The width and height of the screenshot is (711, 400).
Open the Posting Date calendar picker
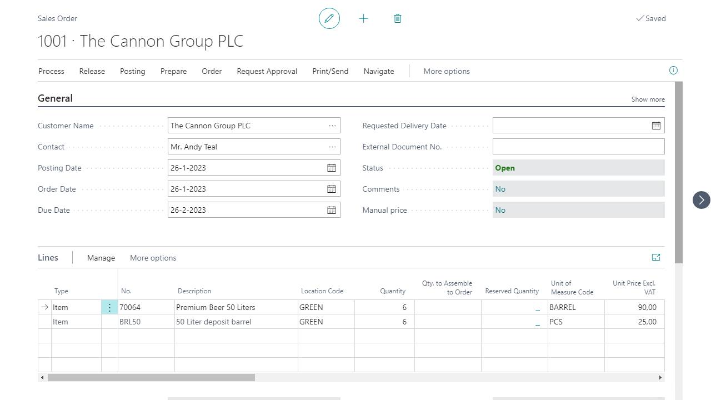[x=332, y=168]
